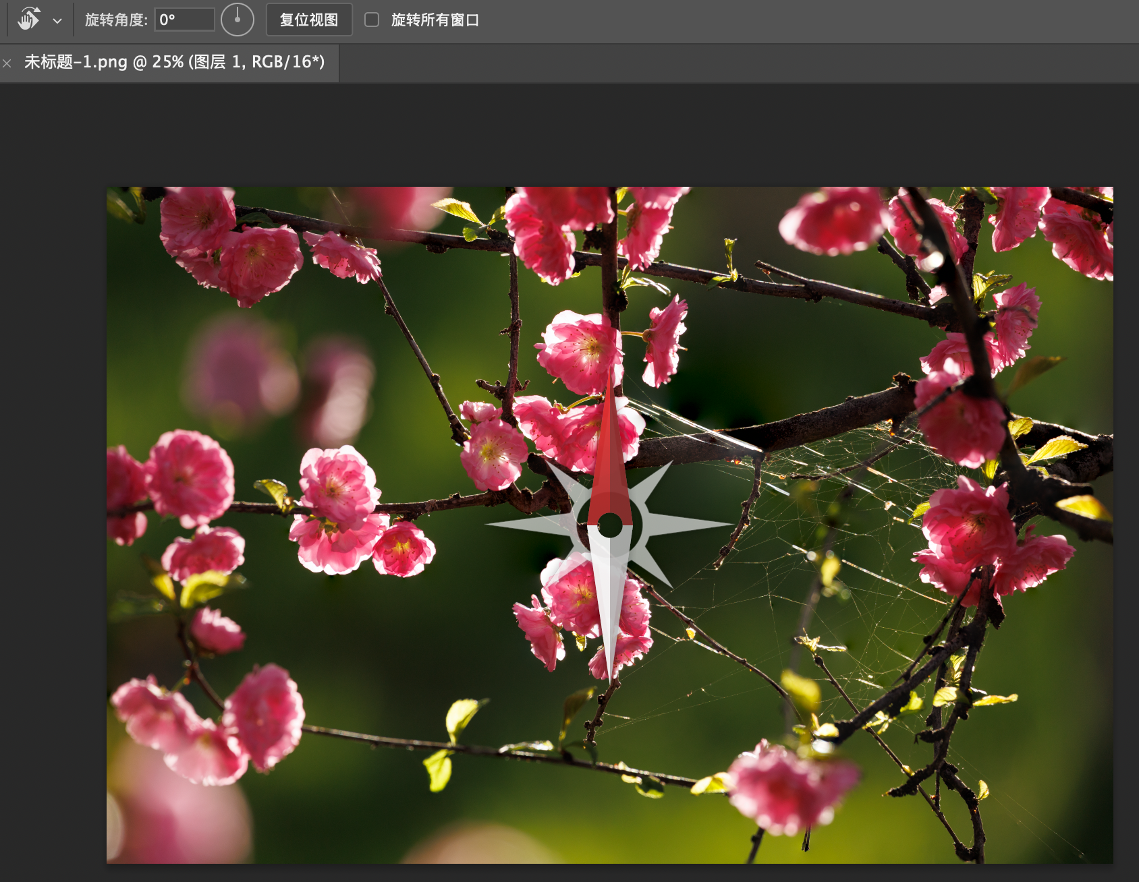Click the rotation angle dial
Screen dimensions: 1139x882
tap(237, 20)
